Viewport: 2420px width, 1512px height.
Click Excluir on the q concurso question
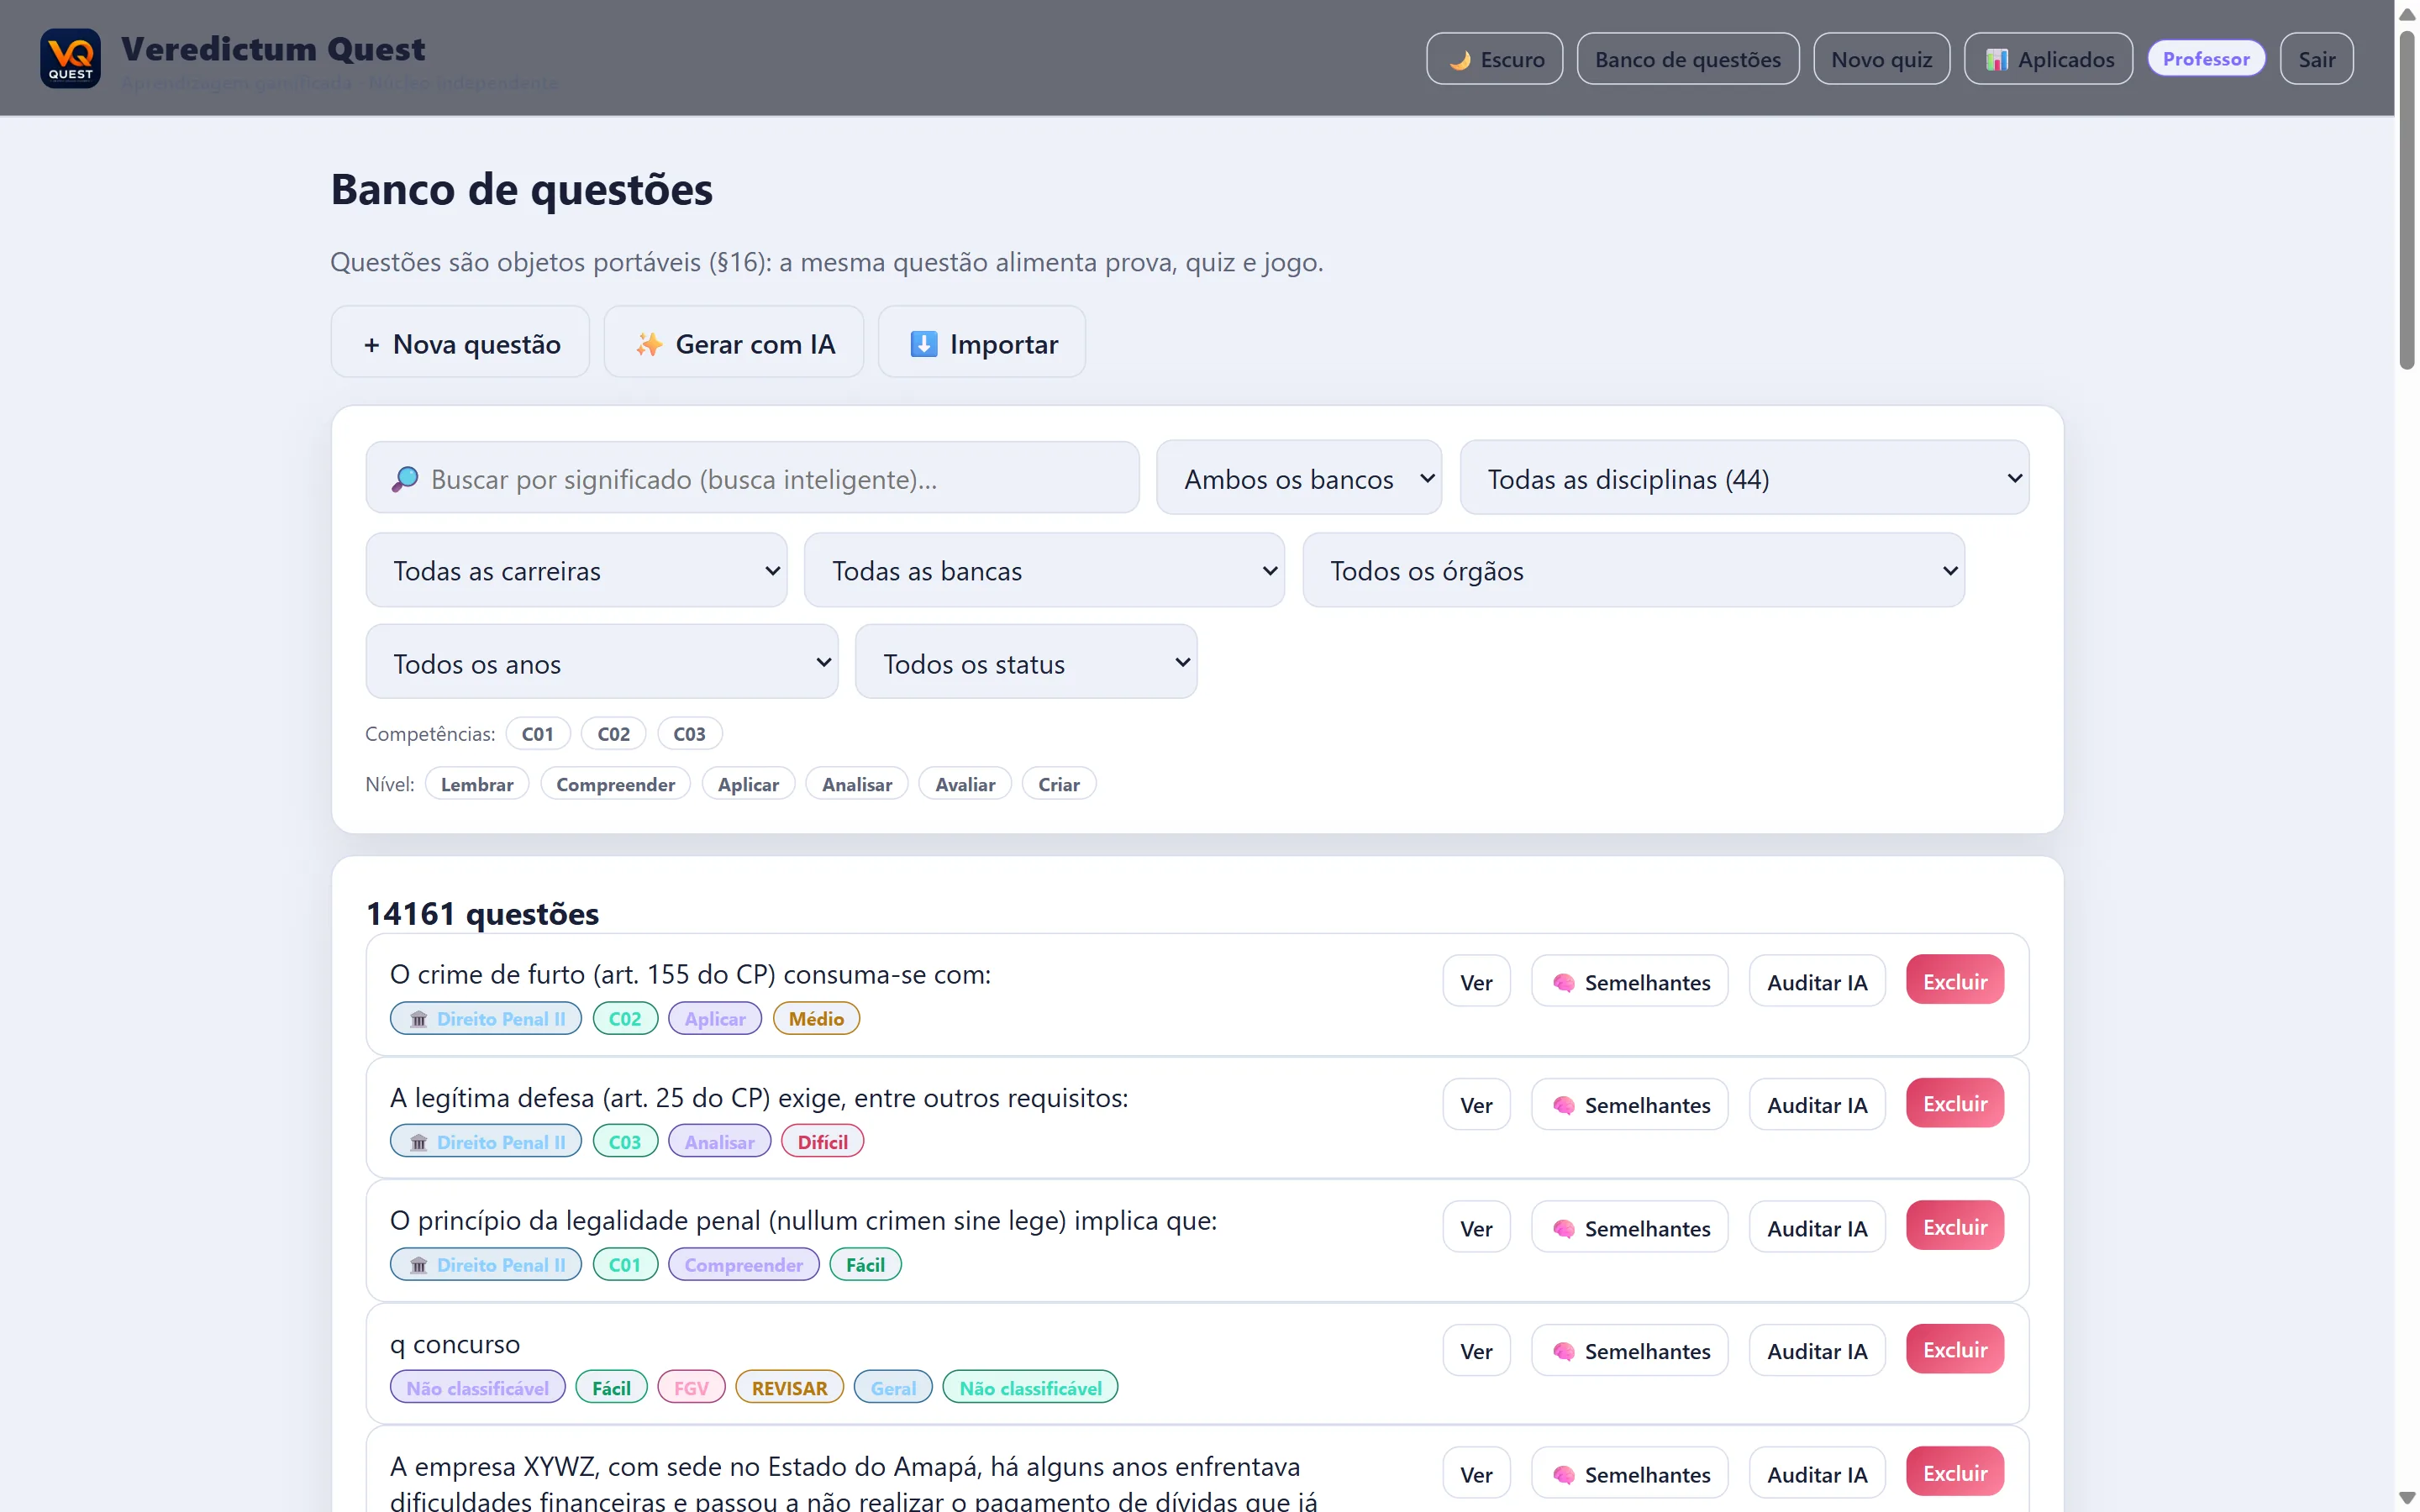1955,1349
